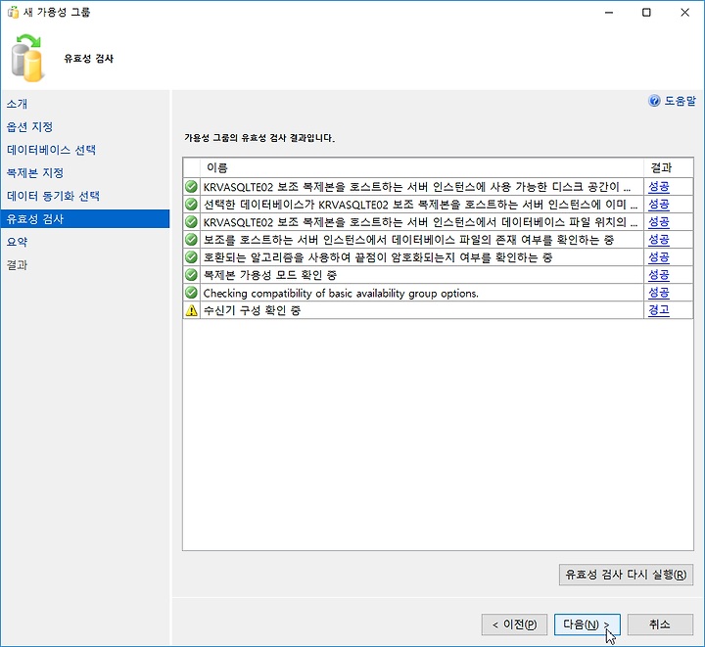Click green check icon for 끝점이 암호화 row
This screenshot has height=647, width=705.
pos(192,257)
